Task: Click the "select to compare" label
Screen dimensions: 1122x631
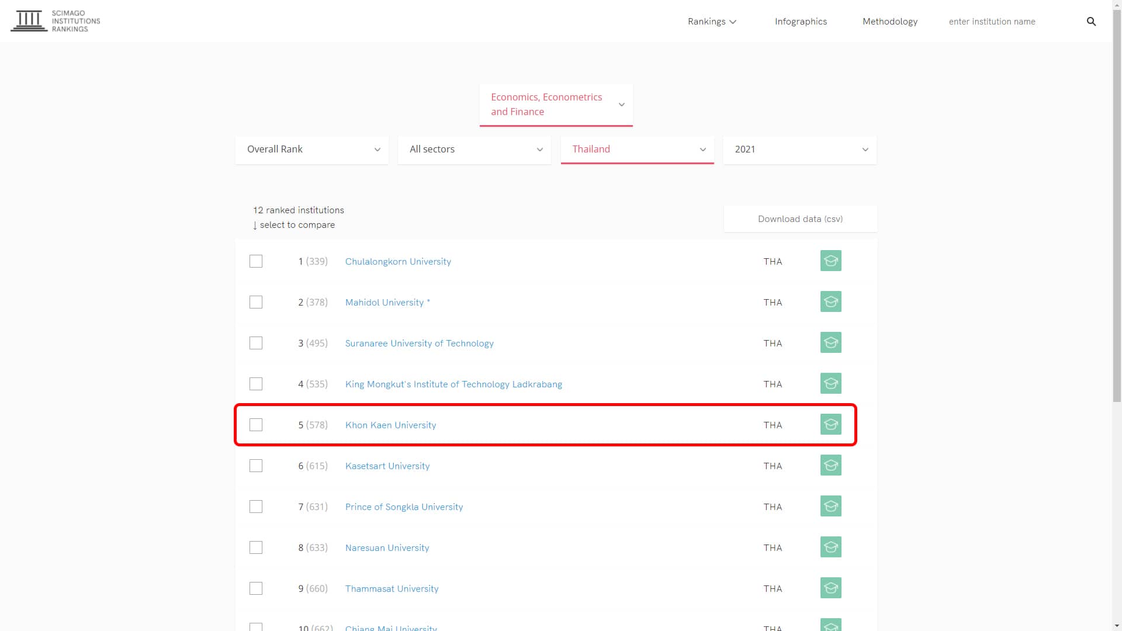Action: tap(297, 225)
